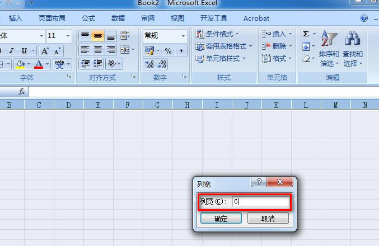Center text horizontally in cell
Screen dimensions: 379x246
98,50
